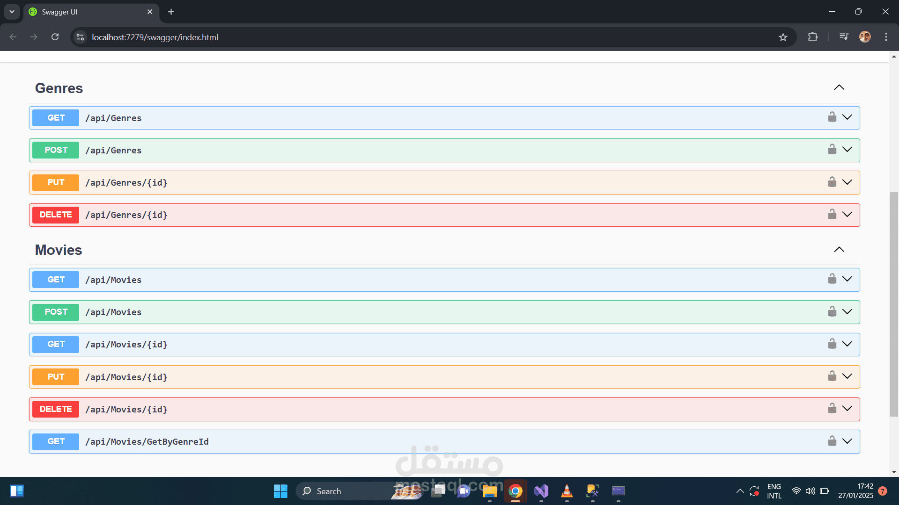Click the Genres section heading
This screenshot has height=505, width=899.
tap(59, 88)
